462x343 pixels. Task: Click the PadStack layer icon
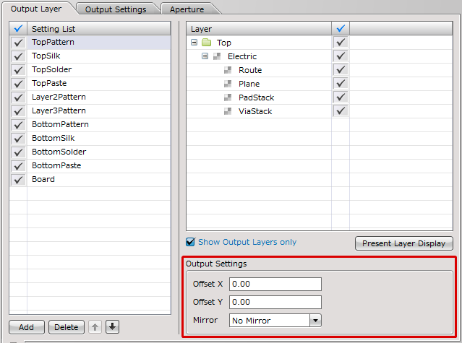click(x=228, y=97)
